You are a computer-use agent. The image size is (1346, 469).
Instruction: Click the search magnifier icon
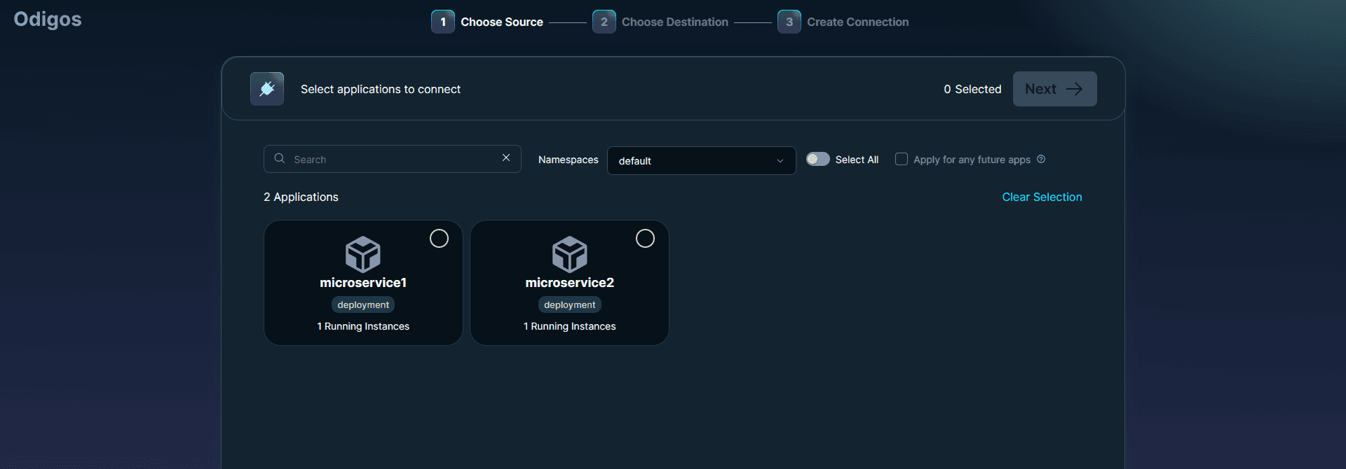(280, 158)
